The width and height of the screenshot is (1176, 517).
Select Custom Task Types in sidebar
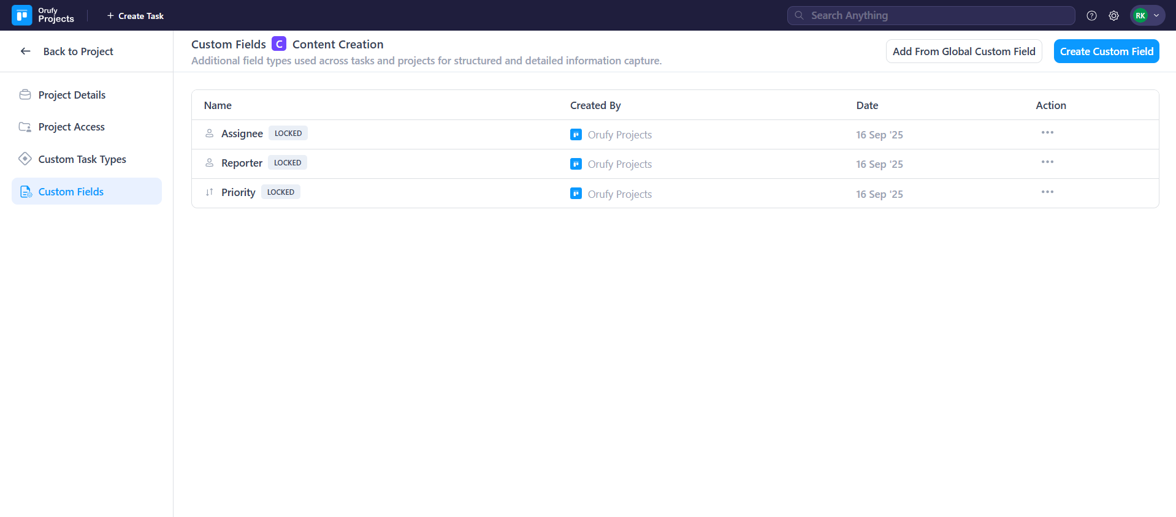[x=82, y=159]
